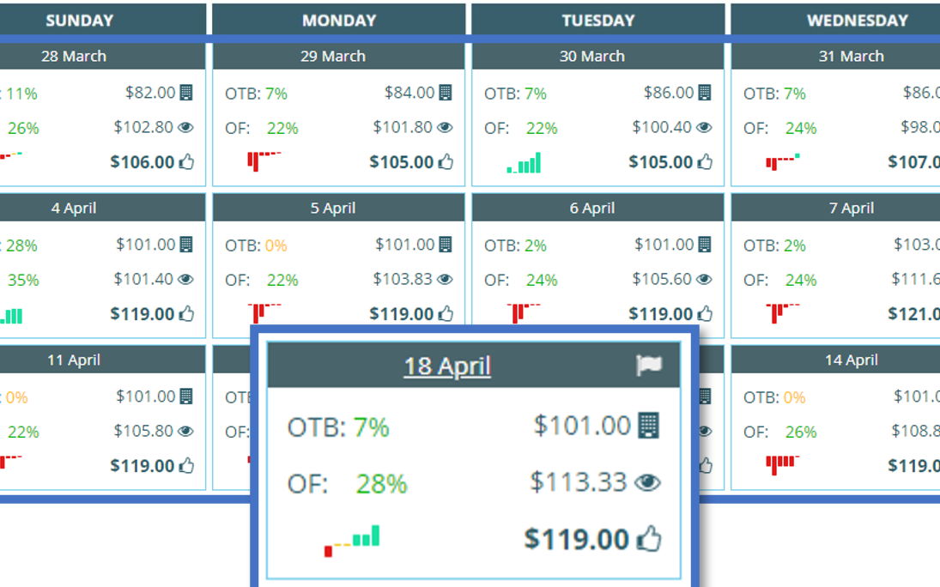Click recommended rate $119.00 on 6 April
The height and width of the screenshot is (587, 940).
(660, 314)
